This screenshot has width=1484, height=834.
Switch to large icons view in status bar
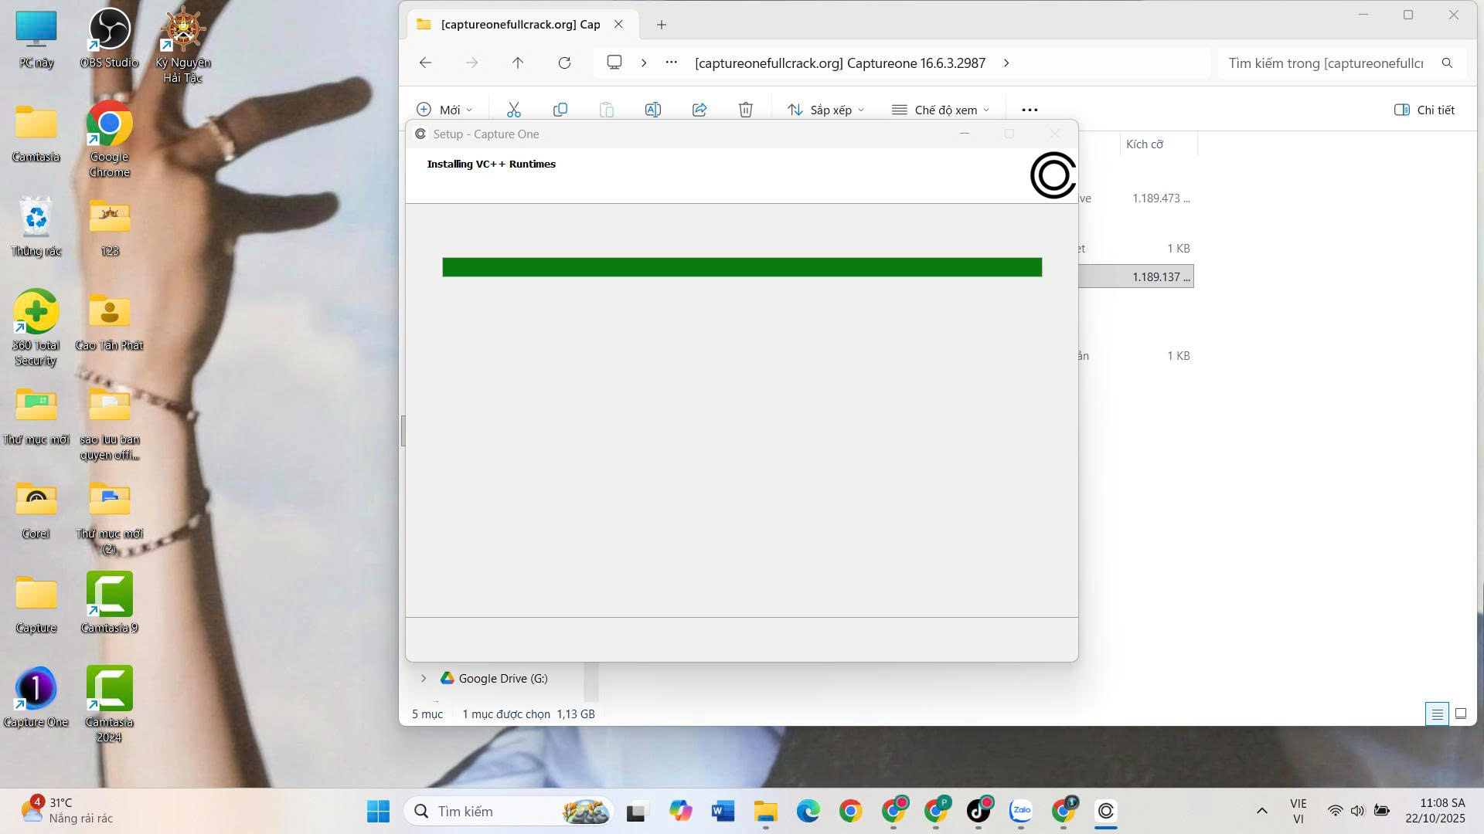pyautogui.click(x=1460, y=714)
